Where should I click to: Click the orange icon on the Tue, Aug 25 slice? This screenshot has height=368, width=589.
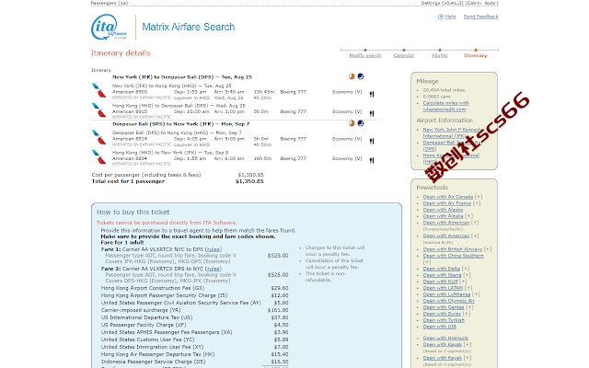[352, 76]
